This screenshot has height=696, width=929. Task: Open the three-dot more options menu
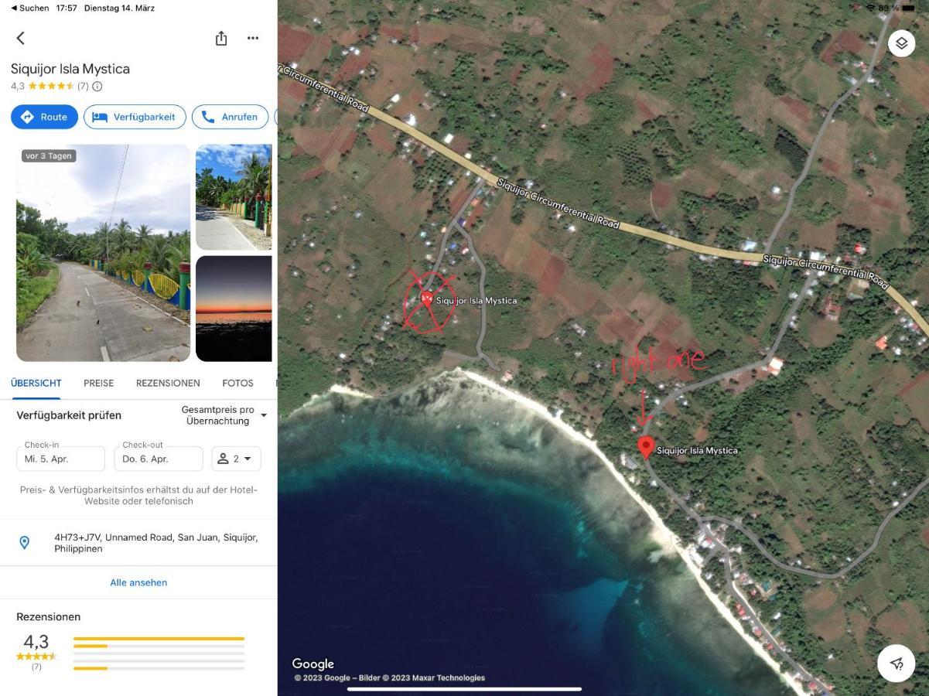[x=253, y=38]
